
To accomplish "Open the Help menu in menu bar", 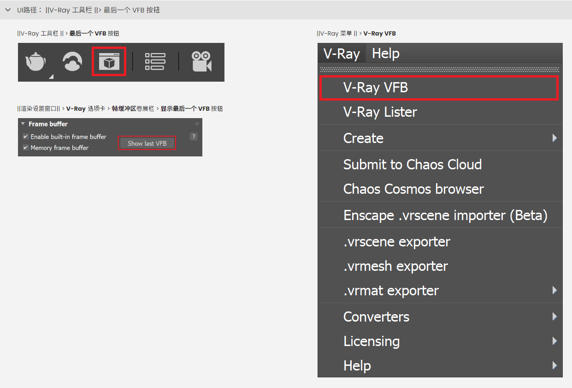I will pyautogui.click(x=386, y=54).
